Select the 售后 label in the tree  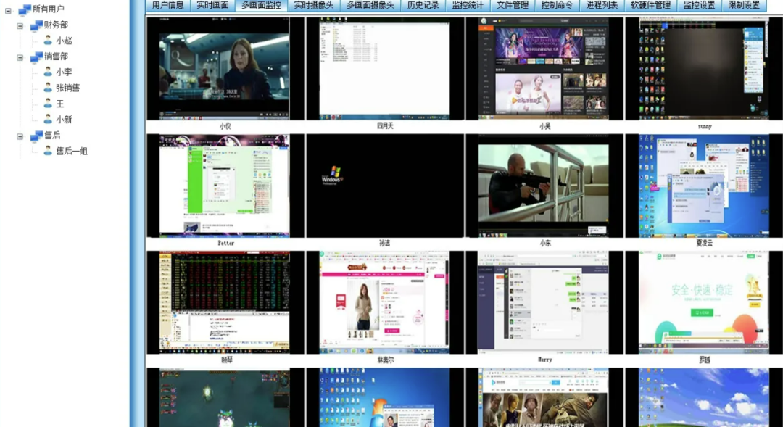(52, 136)
